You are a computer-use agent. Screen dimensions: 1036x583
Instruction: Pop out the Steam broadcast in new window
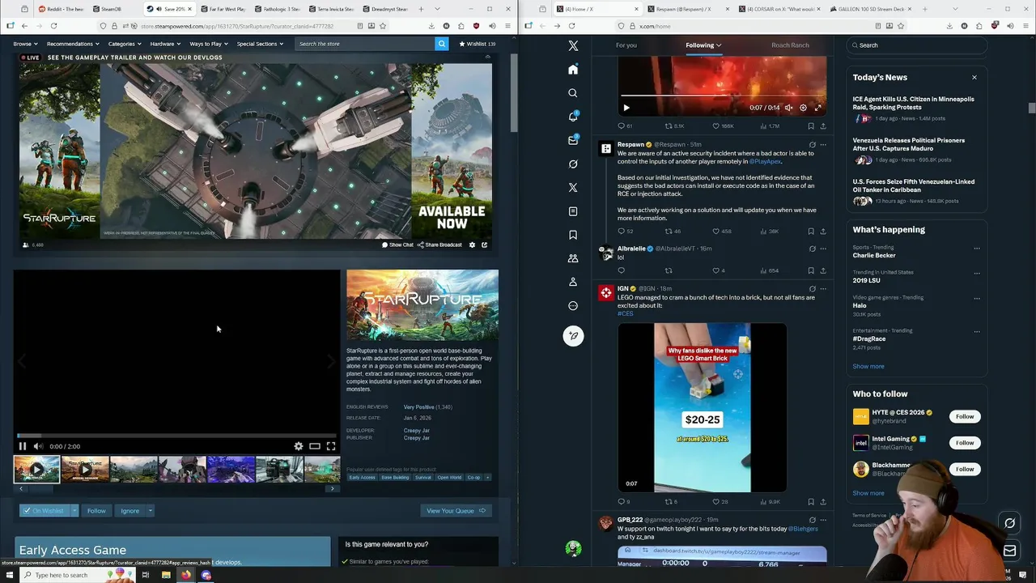[x=484, y=245]
